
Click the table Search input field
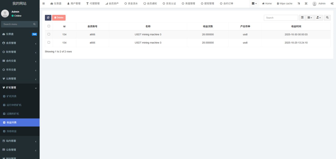[x=281, y=18]
